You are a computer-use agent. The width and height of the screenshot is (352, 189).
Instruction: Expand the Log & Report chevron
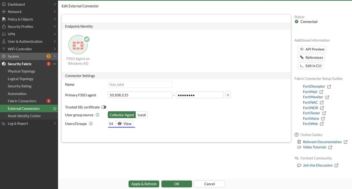(55, 123)
